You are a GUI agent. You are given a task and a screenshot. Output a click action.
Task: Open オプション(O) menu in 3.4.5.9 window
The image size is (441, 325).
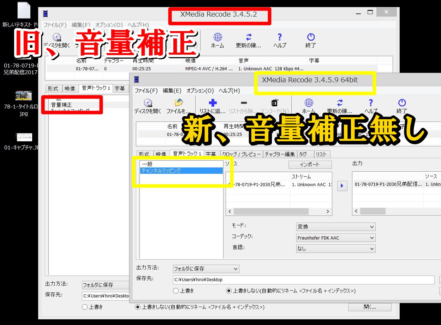click(200, 91)
